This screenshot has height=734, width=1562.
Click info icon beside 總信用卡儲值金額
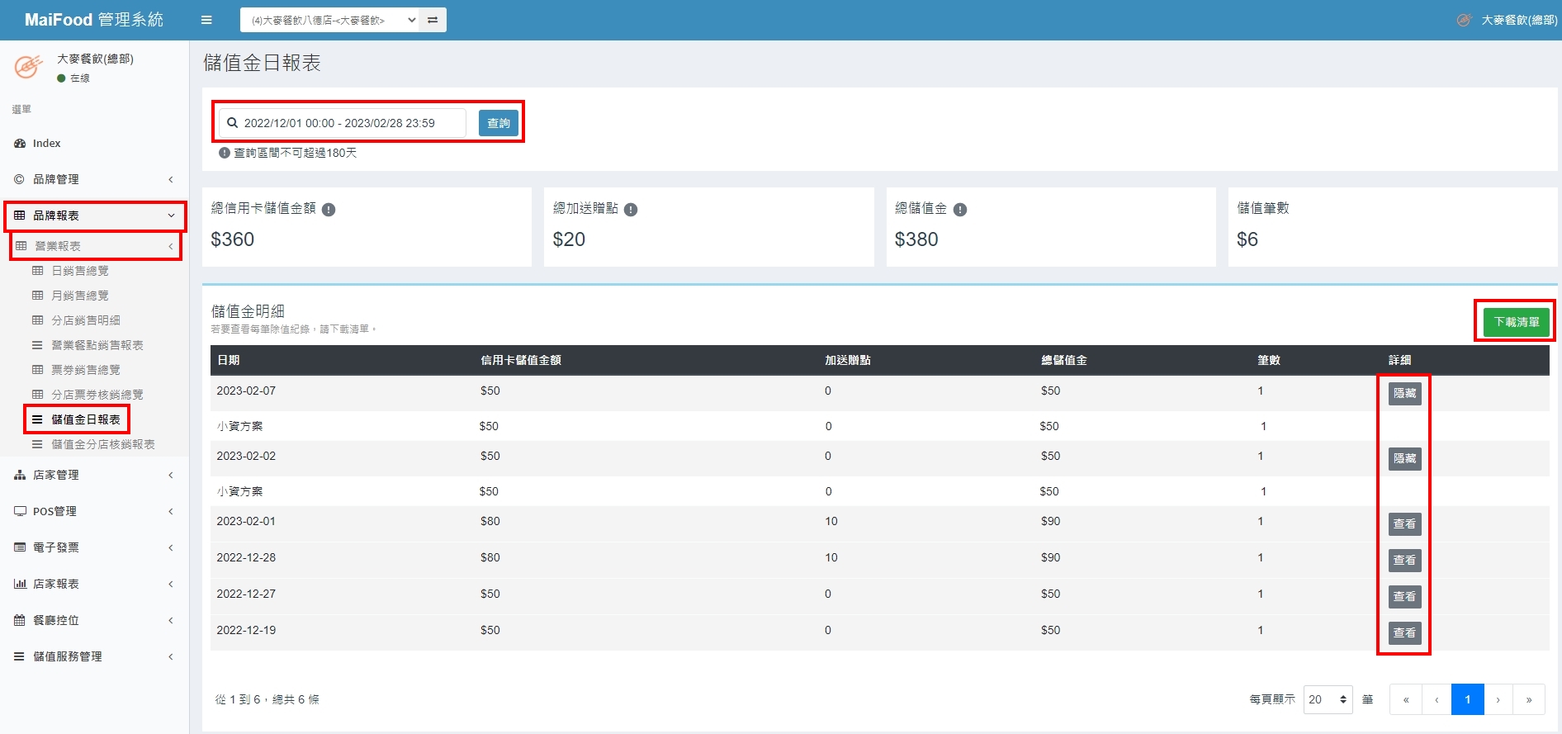329,210
